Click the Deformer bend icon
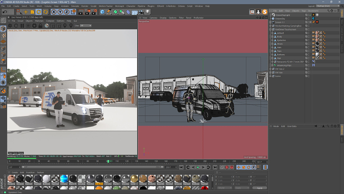 click(128, 12)
